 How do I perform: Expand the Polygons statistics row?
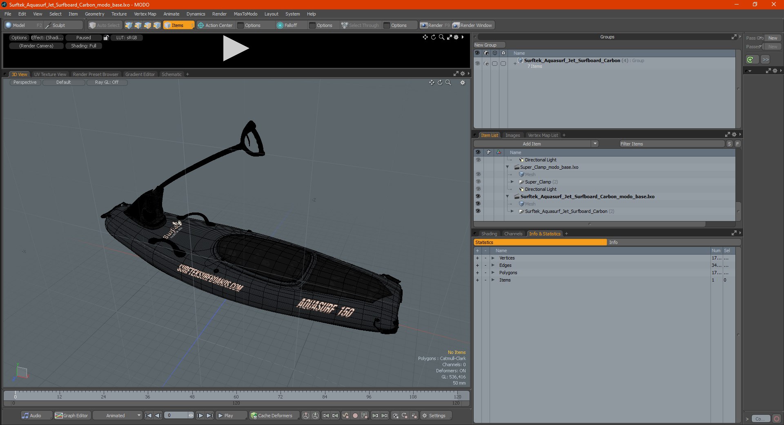(x=493, y=273)
